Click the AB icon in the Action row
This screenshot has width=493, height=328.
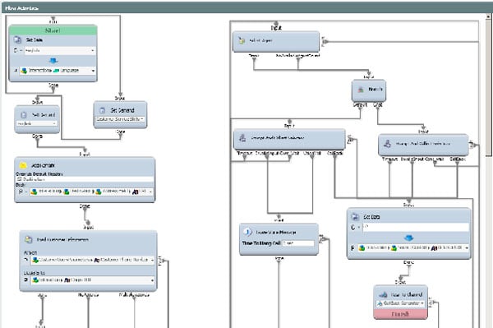click(x=97, y=260)
